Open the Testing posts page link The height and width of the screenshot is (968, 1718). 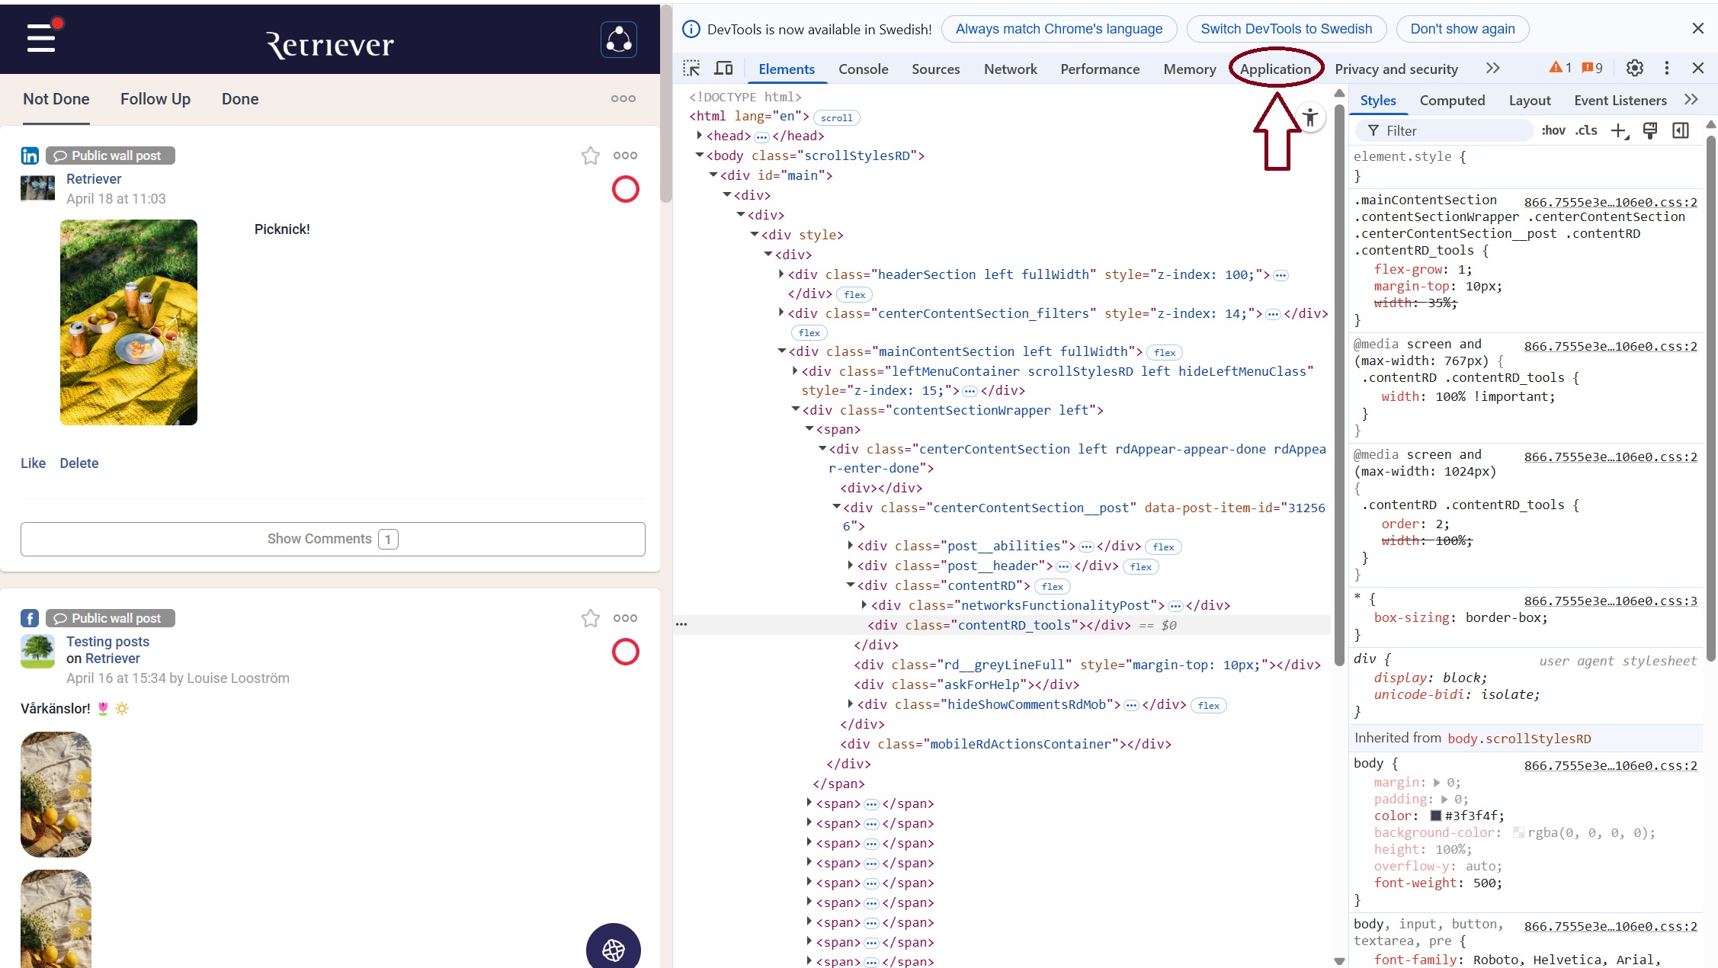tap(107, 642)
